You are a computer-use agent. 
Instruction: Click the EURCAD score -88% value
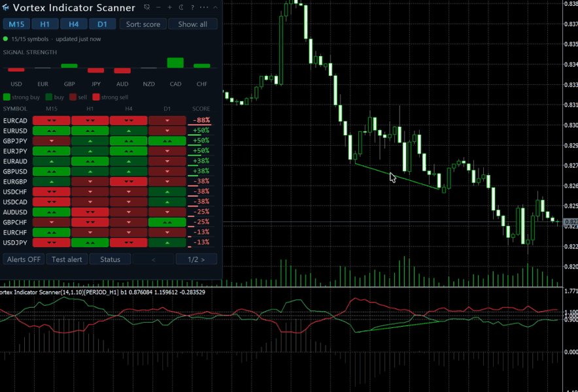click(201, 120)
